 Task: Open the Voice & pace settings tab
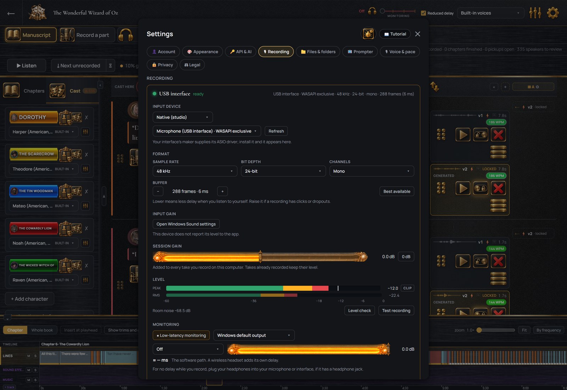click(x=400, y=52)
